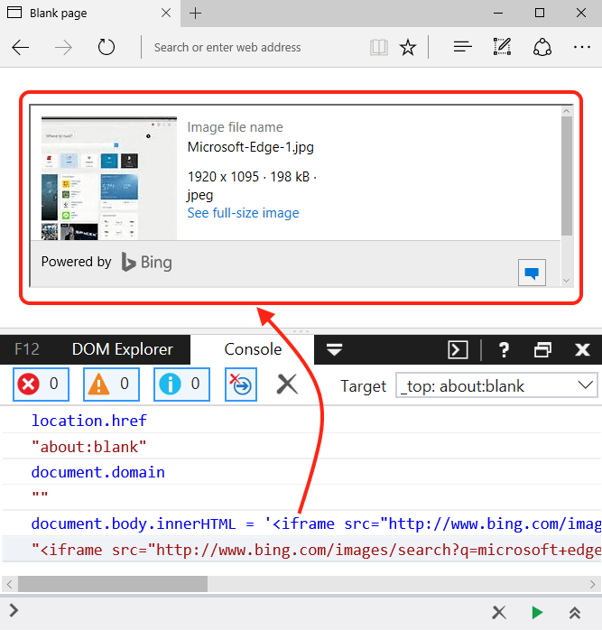Clear the console with X icon

pos(287,384)
